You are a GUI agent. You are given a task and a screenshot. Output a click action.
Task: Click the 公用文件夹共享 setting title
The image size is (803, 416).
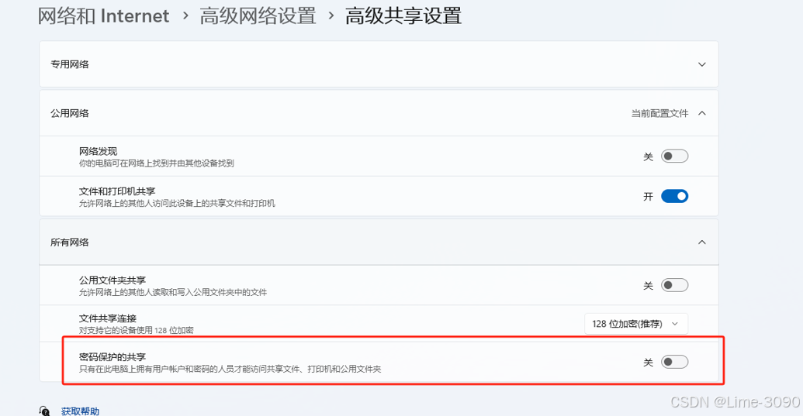pyautogui.click(x=112, y=280)
